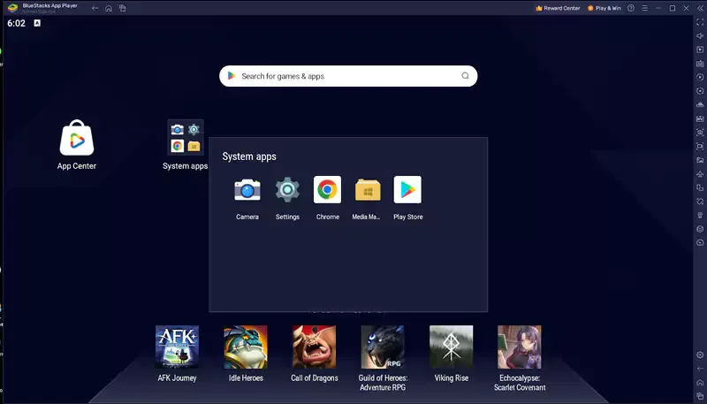This screenshot has width=707, height=404.
Task: Click the back arrow in title bar
Action: 95,8
